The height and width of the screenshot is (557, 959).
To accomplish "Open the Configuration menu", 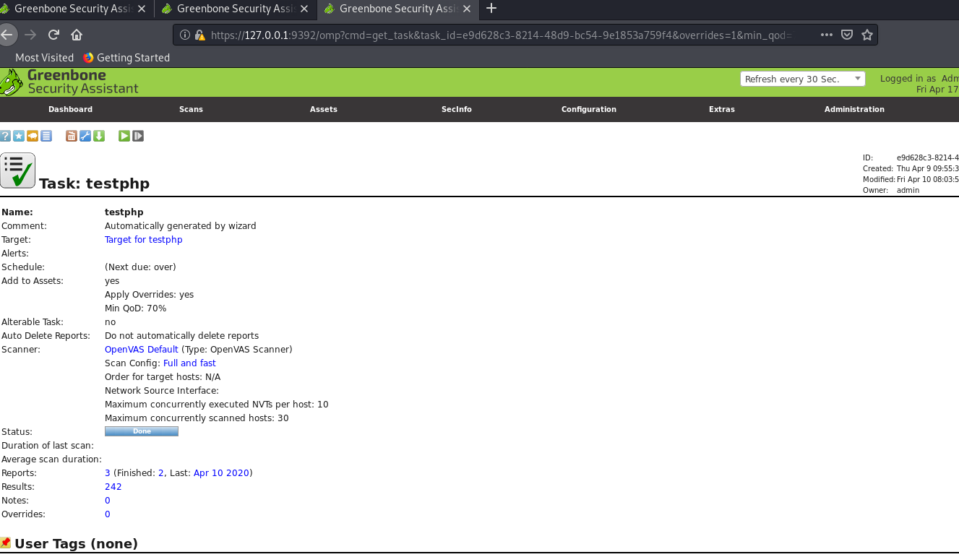I will 589,109.
